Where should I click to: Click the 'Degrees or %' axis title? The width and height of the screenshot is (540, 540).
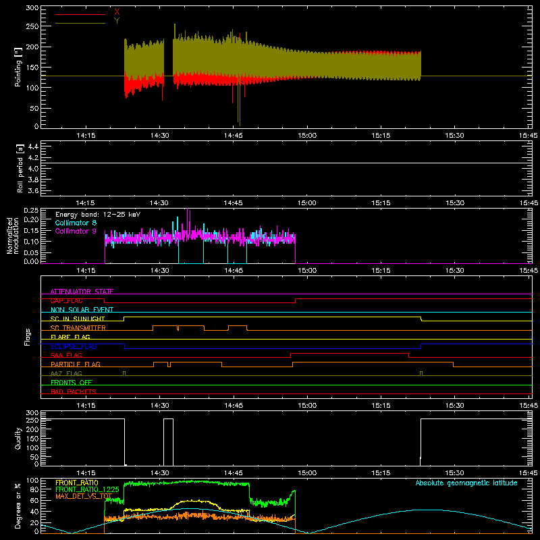pos(18,506)
